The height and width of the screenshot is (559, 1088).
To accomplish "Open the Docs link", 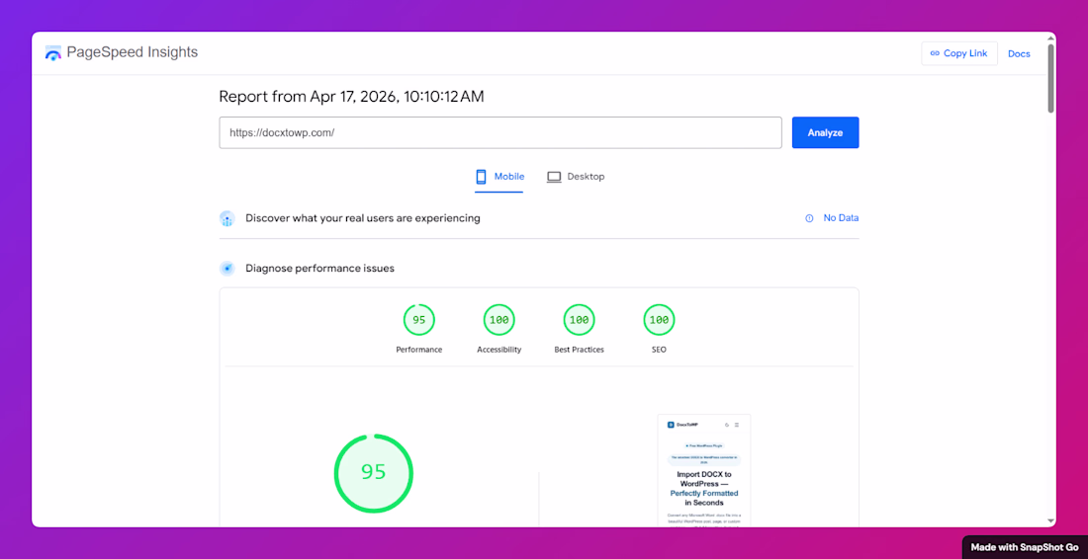I will pos(1019,53).
